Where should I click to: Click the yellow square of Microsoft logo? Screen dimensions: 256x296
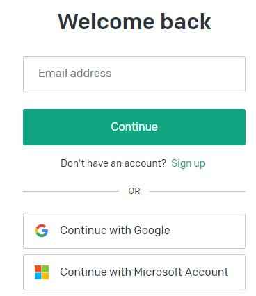coord(45,276)
